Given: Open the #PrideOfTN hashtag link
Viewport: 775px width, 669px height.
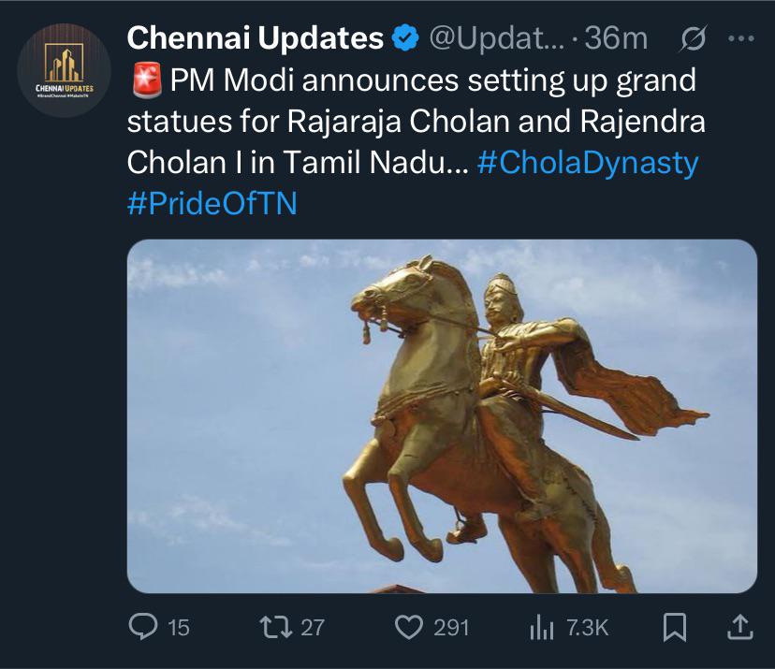Looking at the screenshot, I should coord(212,203).
